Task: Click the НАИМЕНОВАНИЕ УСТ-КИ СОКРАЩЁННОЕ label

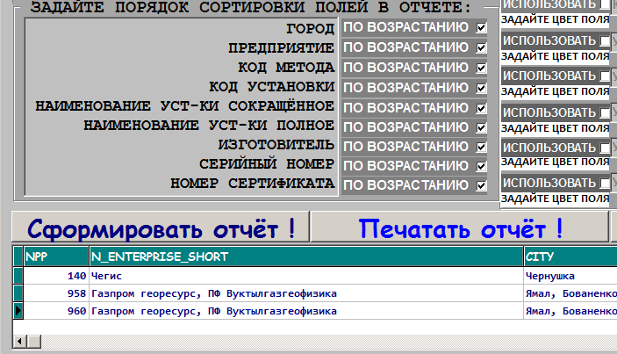Action: pos(185,105)
